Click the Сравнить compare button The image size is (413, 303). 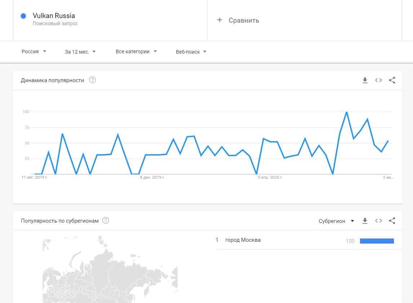pos(244,20)
